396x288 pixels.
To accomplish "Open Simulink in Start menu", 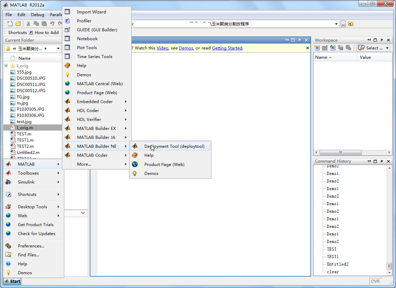I will 33,182.
